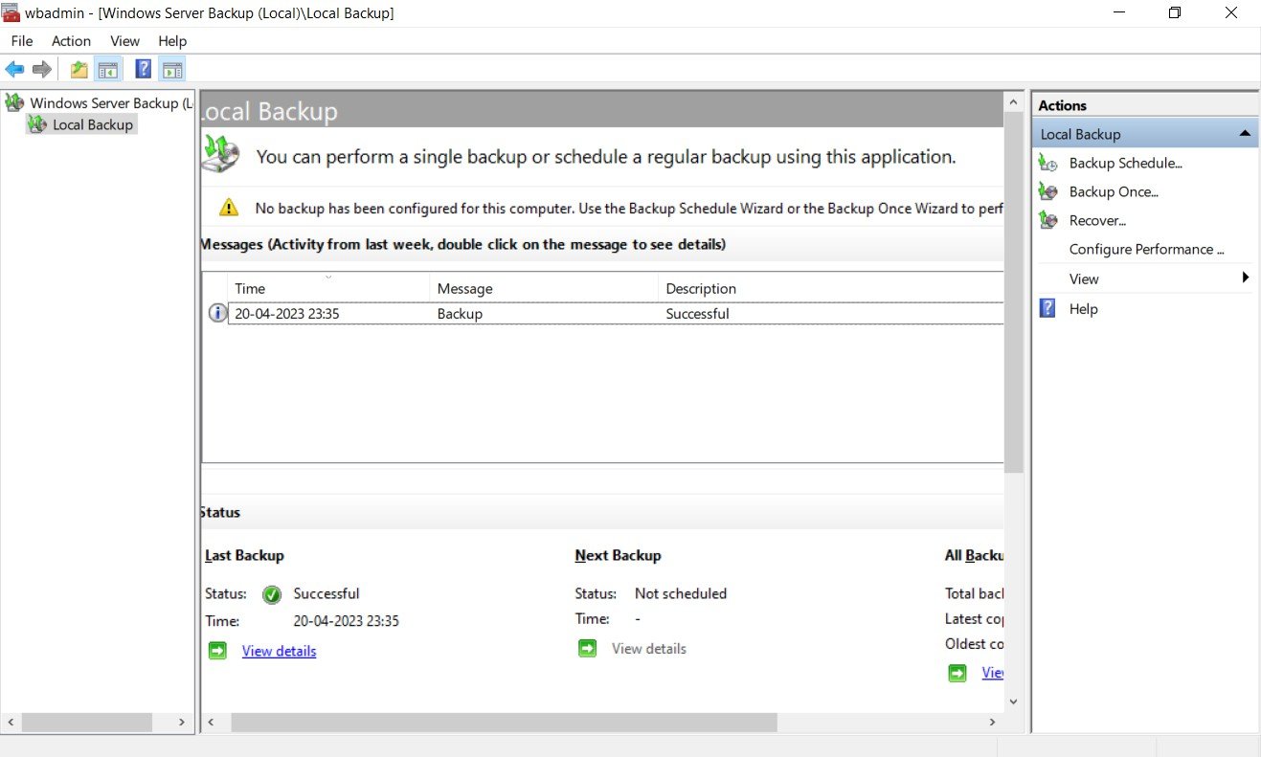Image resolution: width=1261 pixels, height=757 pixels.
Task: Click green arrow icon under All Backups
Action: point(957,673)
